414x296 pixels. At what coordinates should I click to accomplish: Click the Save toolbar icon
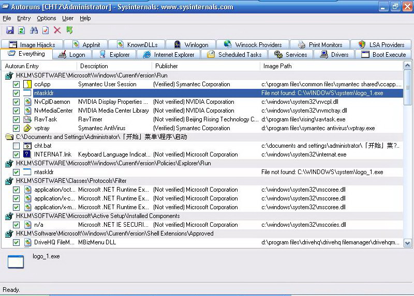coord(10,31)
